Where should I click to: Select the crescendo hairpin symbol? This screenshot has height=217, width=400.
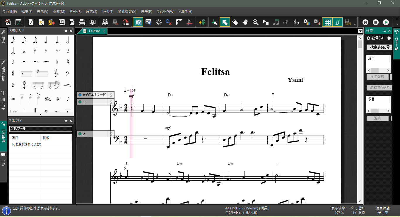(67, 85)
